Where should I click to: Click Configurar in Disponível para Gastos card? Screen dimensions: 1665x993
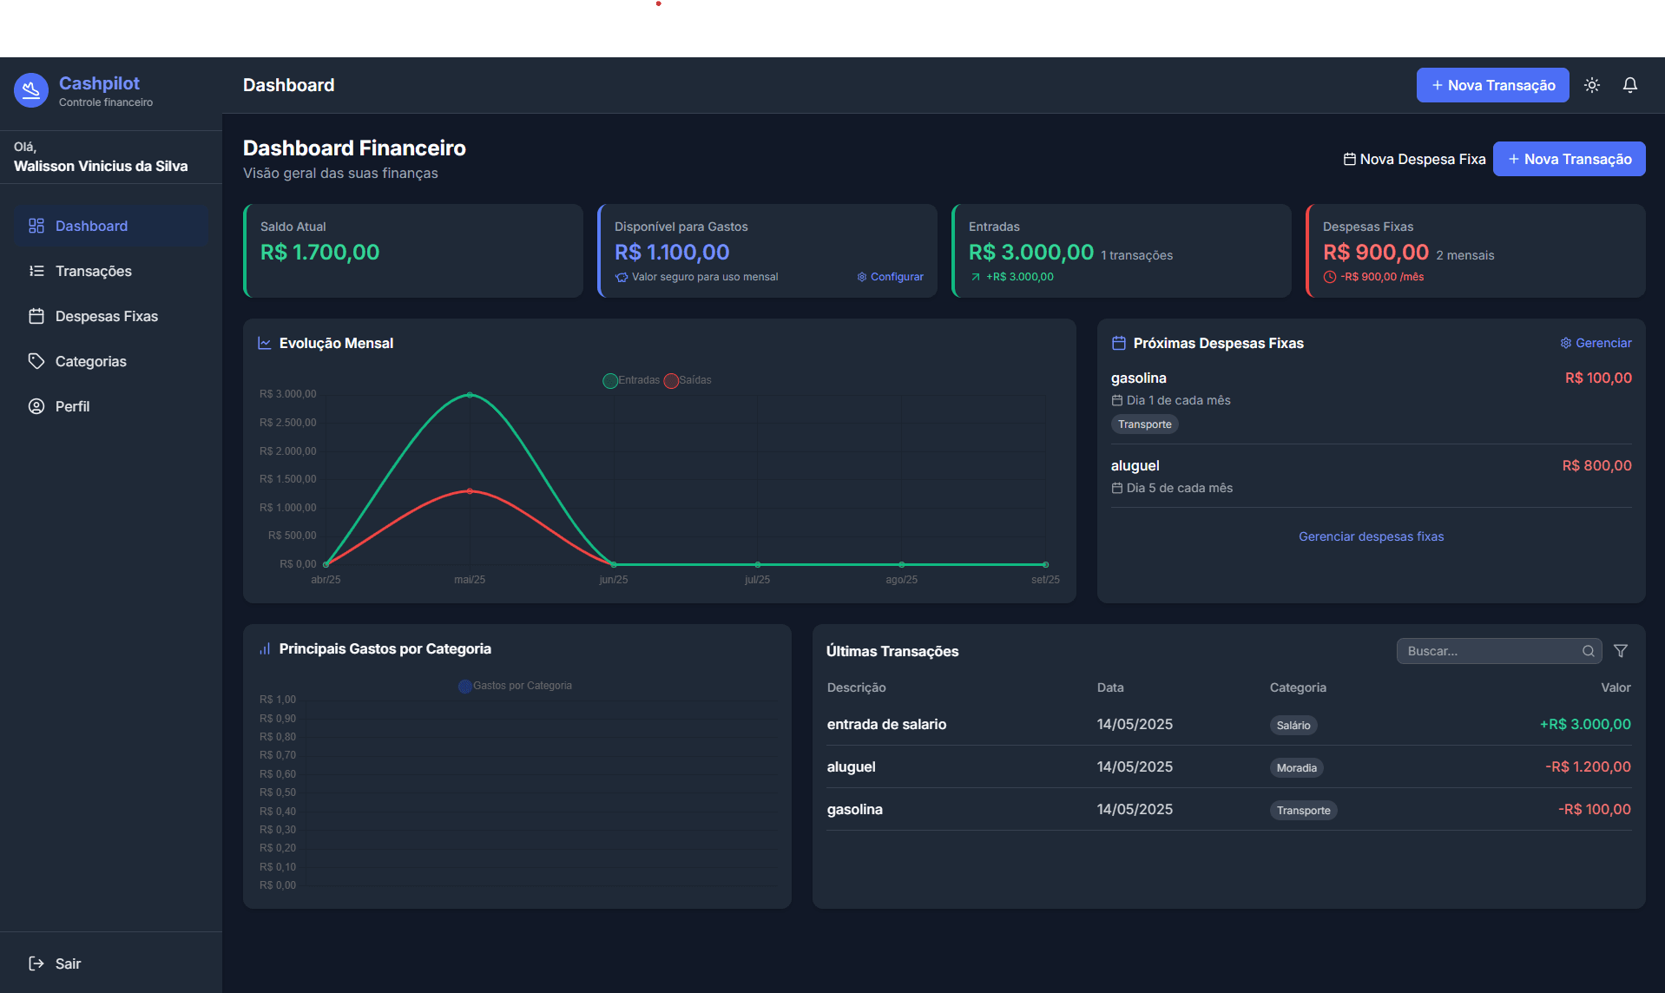(x=891, y=277)
